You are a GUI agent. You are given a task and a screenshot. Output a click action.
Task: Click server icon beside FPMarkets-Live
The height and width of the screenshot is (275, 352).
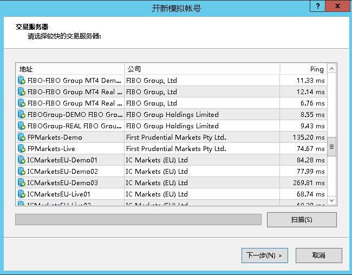(22, 149)
